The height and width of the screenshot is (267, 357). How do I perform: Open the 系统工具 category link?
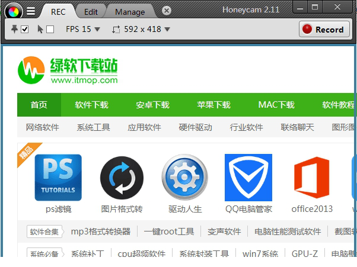point(93,127)
